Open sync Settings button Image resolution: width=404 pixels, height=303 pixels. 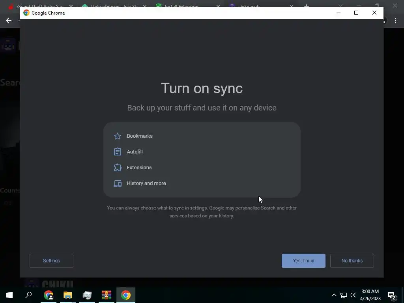(51, 260)
